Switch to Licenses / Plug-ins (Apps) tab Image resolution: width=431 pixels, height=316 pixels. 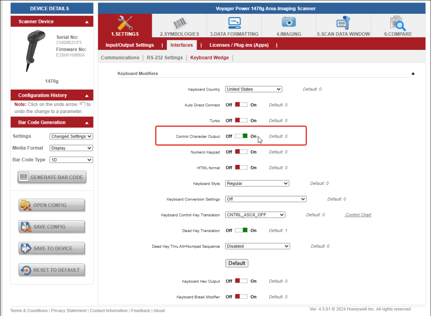pyautogui.click(x=239, y=45)
